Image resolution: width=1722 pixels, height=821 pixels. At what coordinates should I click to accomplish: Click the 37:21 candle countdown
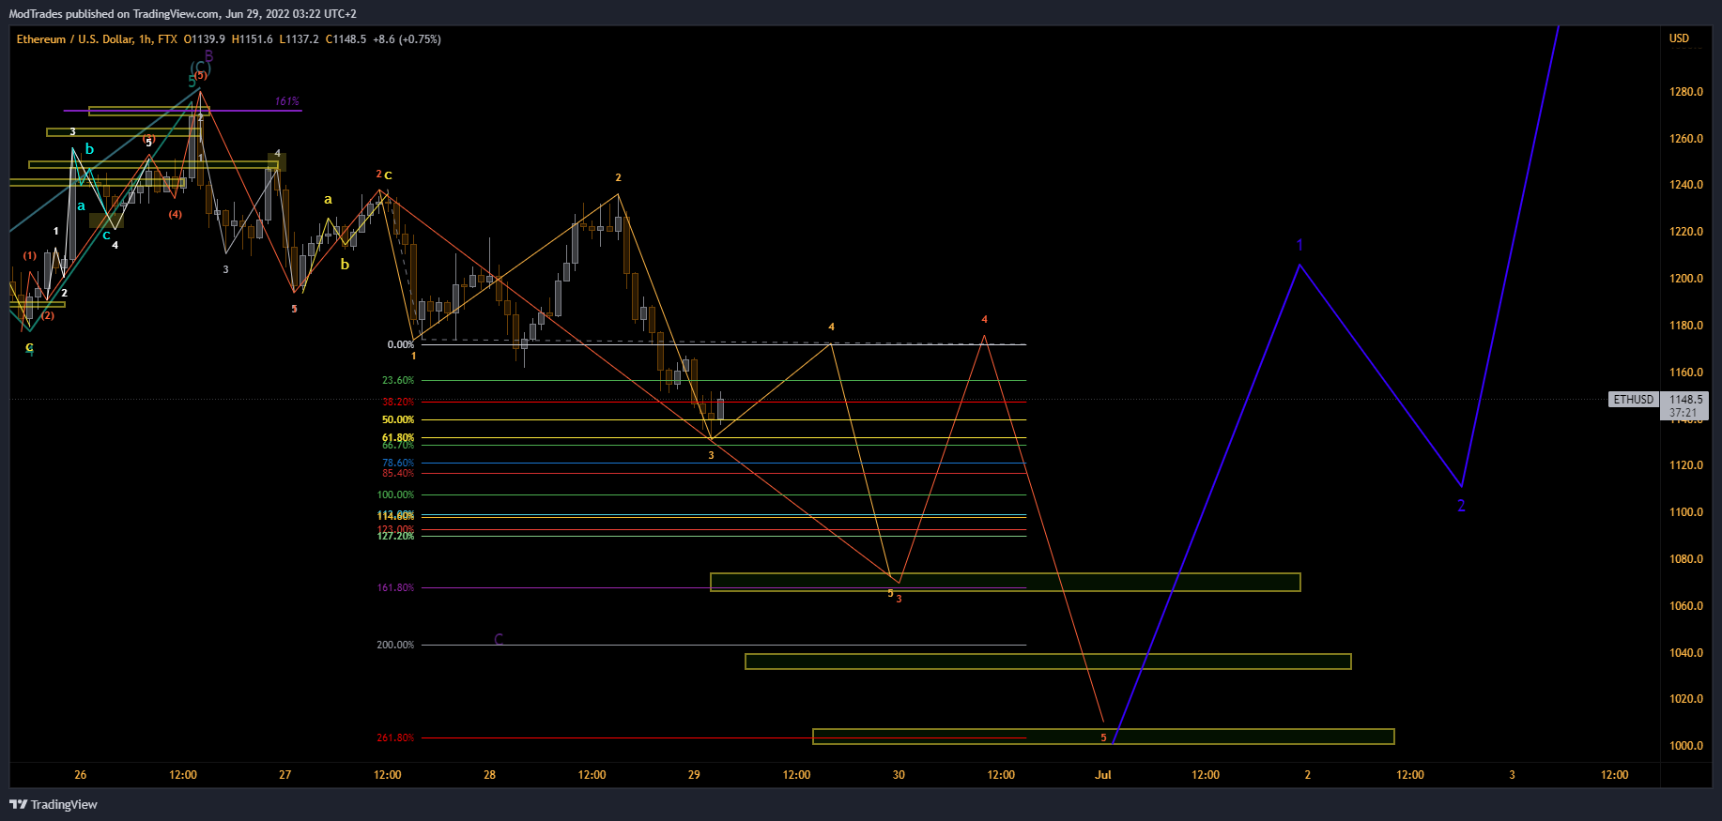tap(1684, 413)
